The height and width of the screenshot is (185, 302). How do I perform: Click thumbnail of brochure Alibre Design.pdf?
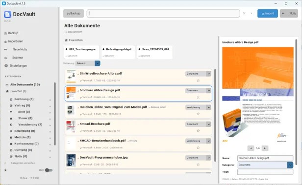(71, 93)
